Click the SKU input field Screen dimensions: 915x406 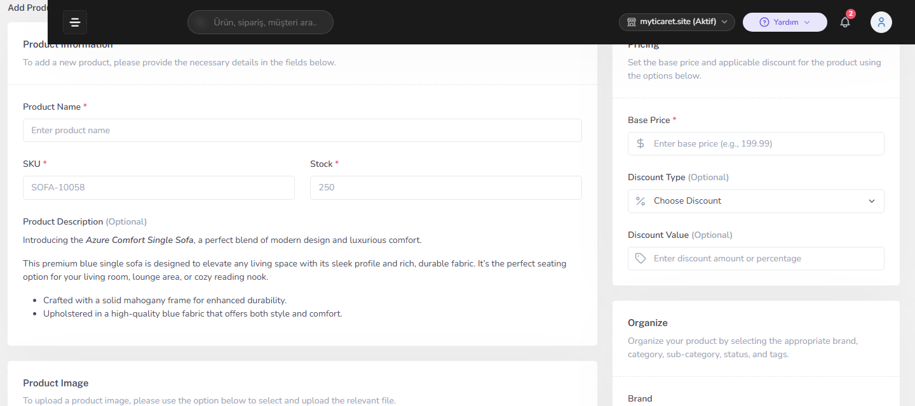[x=159, y=188]
